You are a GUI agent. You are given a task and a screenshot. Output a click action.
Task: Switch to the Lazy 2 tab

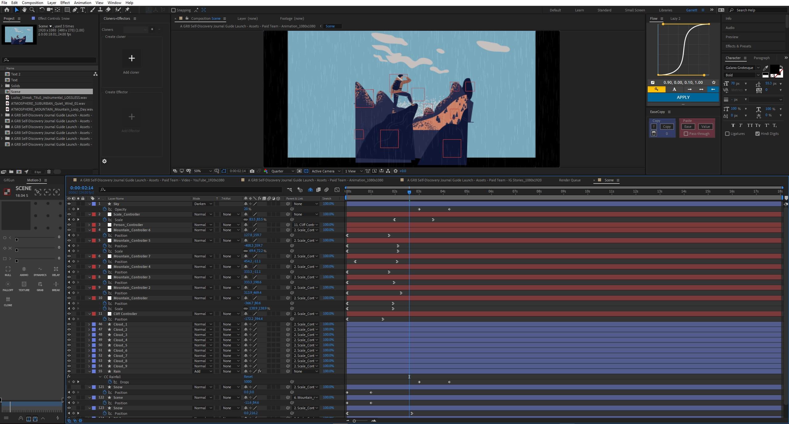point(675,18)
